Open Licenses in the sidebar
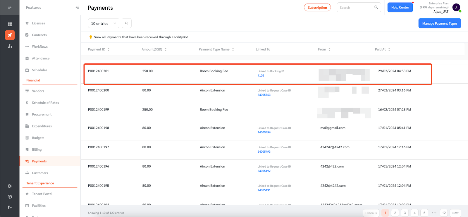This screenshot has height=217, width=468. coord(38,23)
